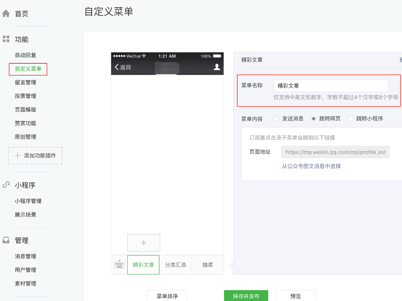The height and width of the screenshot is (301, 402).
Task: Select the 分类汇总 menu tab
Action: (x=176, y=265)
